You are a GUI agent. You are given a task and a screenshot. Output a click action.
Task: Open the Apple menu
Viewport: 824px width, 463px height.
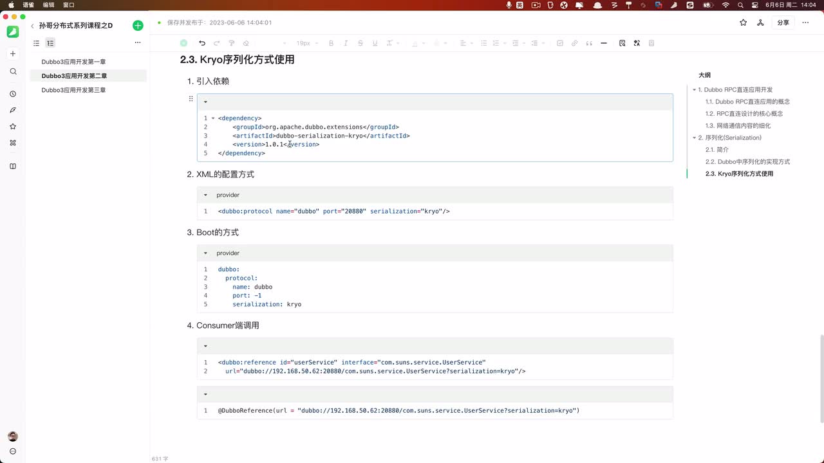(11, 5)
